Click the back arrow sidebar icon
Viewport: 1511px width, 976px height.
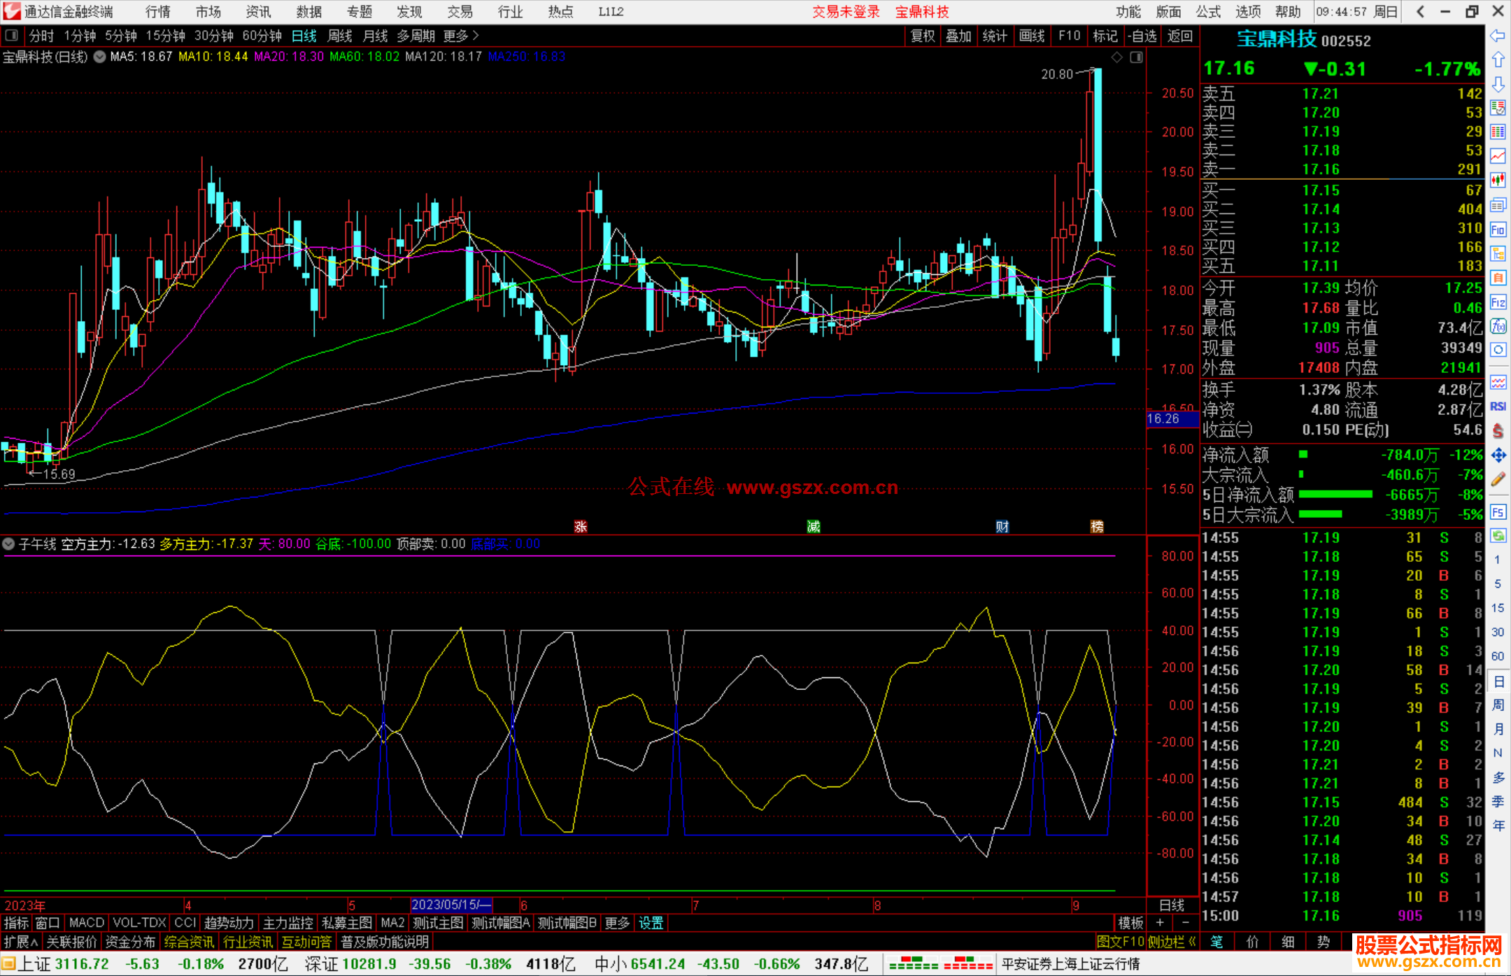(1498, 36)
